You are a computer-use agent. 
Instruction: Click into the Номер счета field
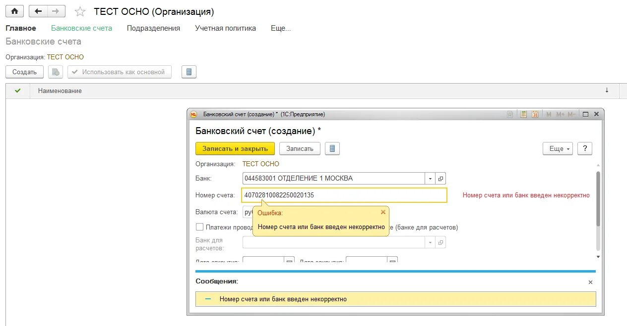tap(344, 195)
